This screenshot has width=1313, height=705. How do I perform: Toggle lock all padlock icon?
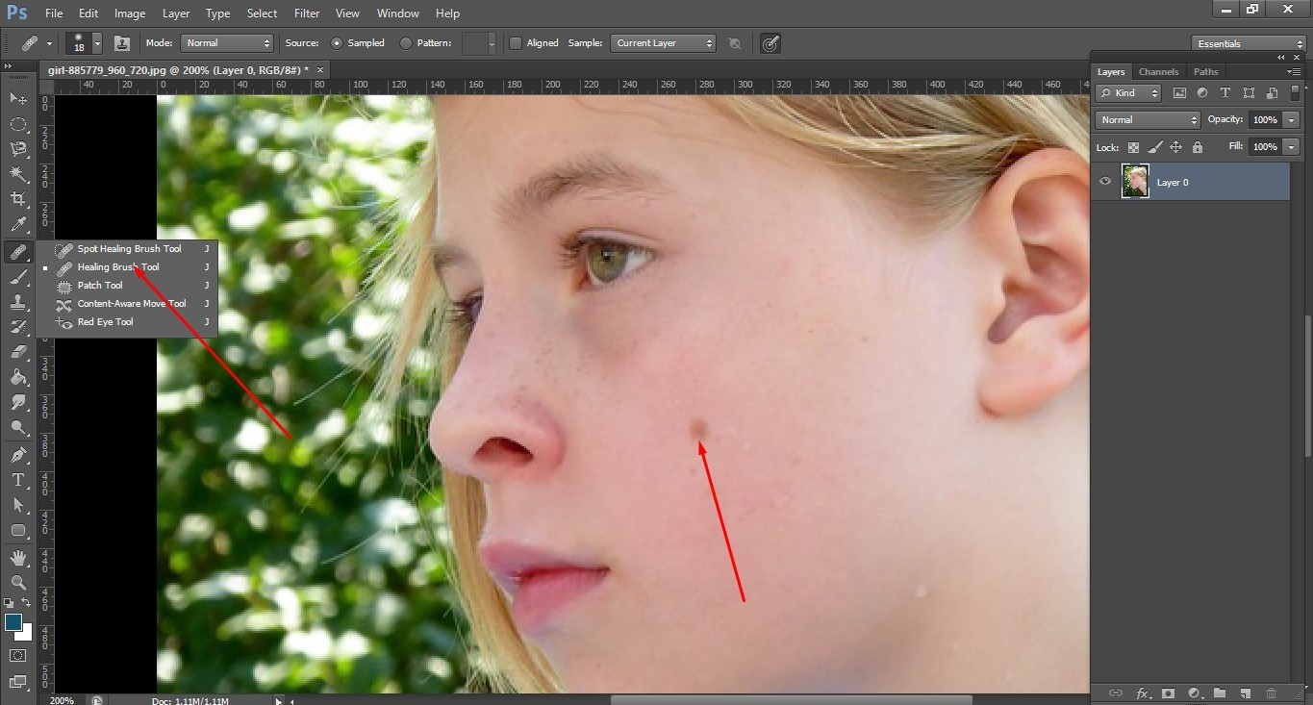point(1197,147)
